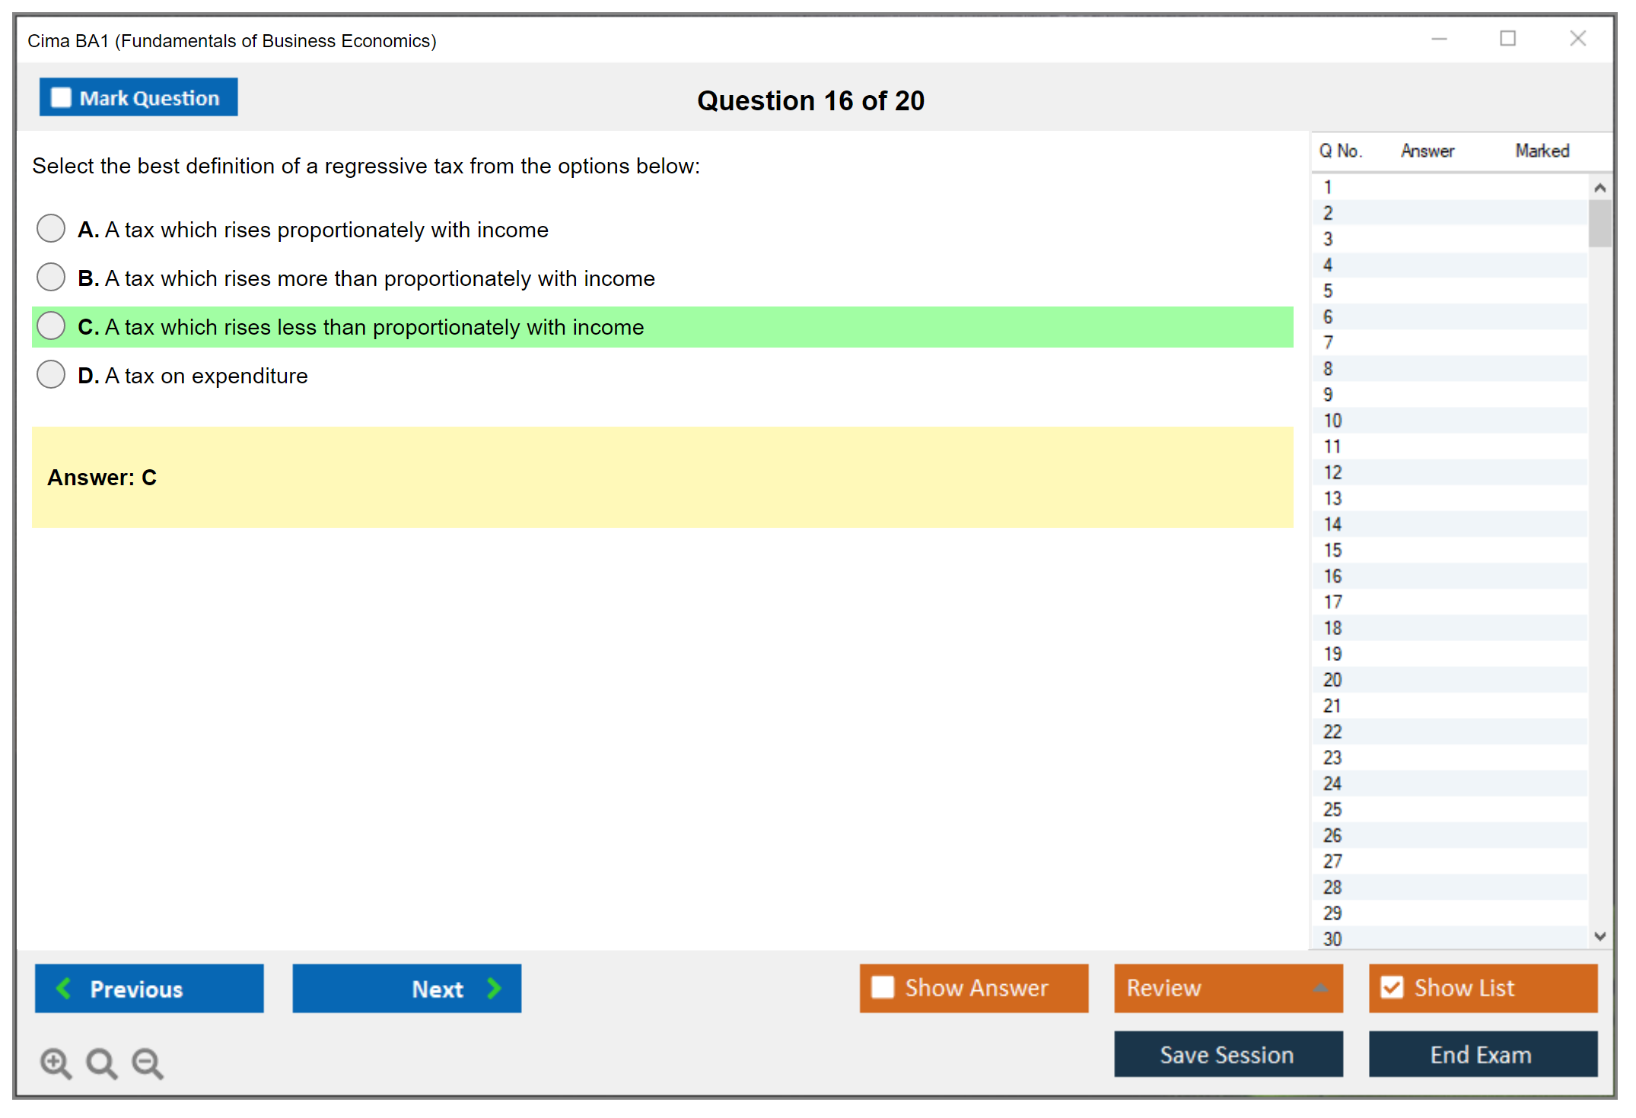
Task: Tick the Mark Question checkbox
Action: click(x=61, y=97)
